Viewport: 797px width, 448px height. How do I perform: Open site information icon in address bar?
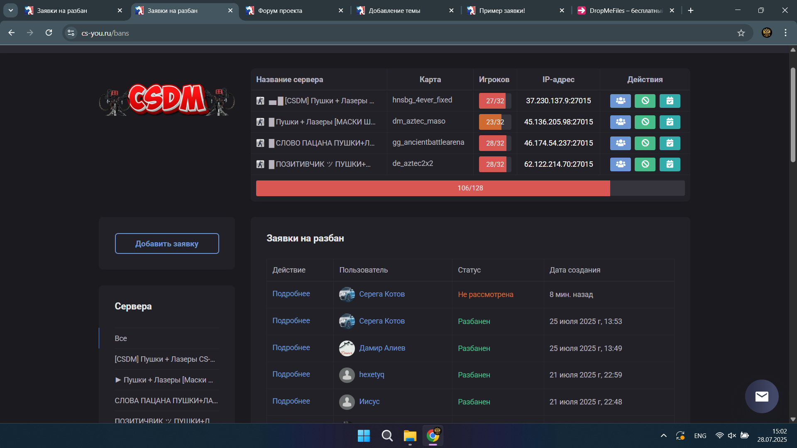71,33
